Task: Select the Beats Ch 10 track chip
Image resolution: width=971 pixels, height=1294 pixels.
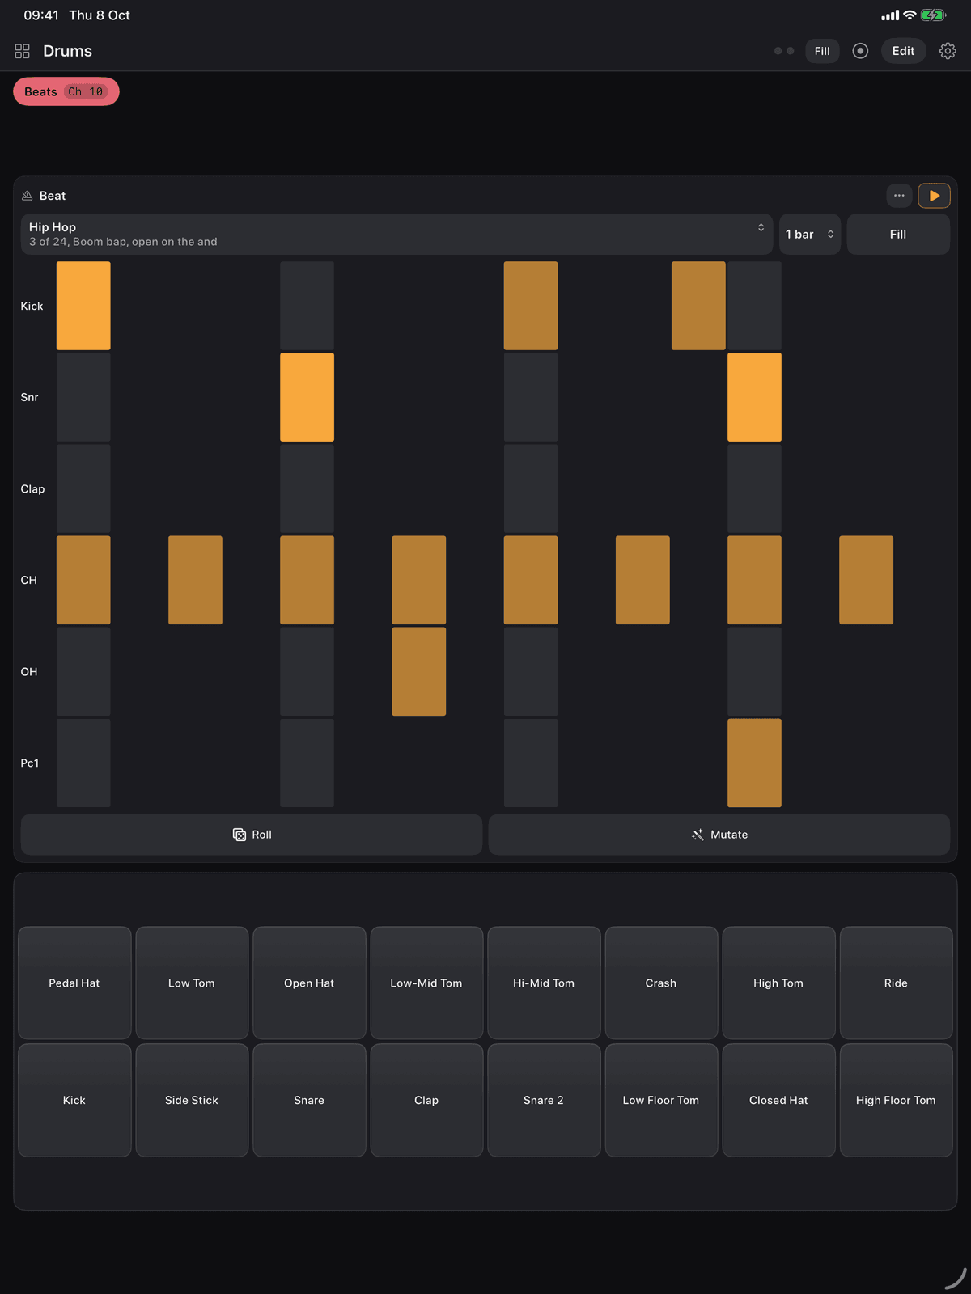Action: pos(66,91)
